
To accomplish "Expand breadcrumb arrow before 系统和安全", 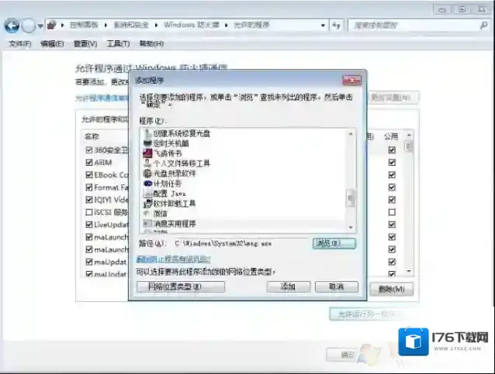I will coord(106,26).
